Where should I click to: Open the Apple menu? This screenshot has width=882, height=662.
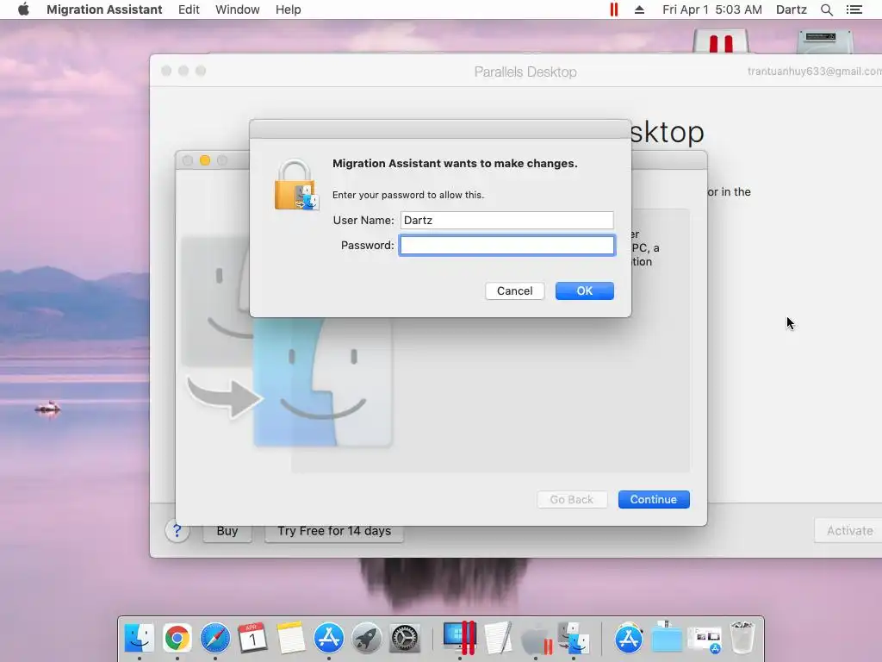pos(23,9)
